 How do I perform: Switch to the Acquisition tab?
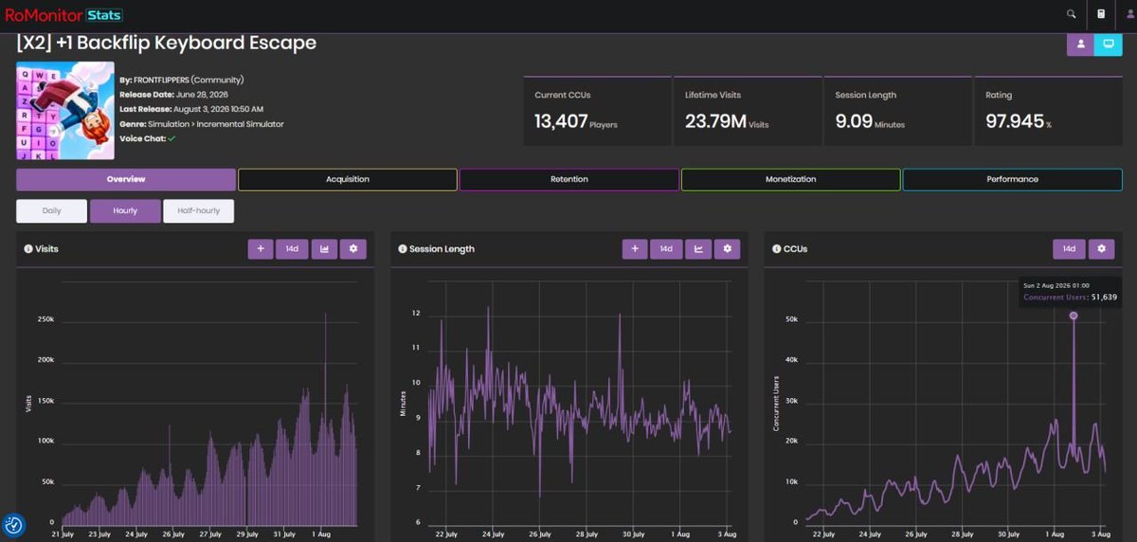348,179
